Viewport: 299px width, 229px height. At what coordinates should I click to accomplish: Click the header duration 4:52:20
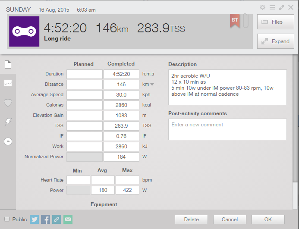tap(65, 28)
